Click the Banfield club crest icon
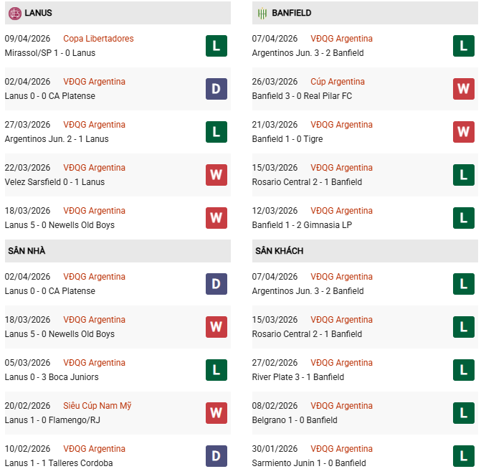This screenshot has height=474, width=481. [262, 13]
